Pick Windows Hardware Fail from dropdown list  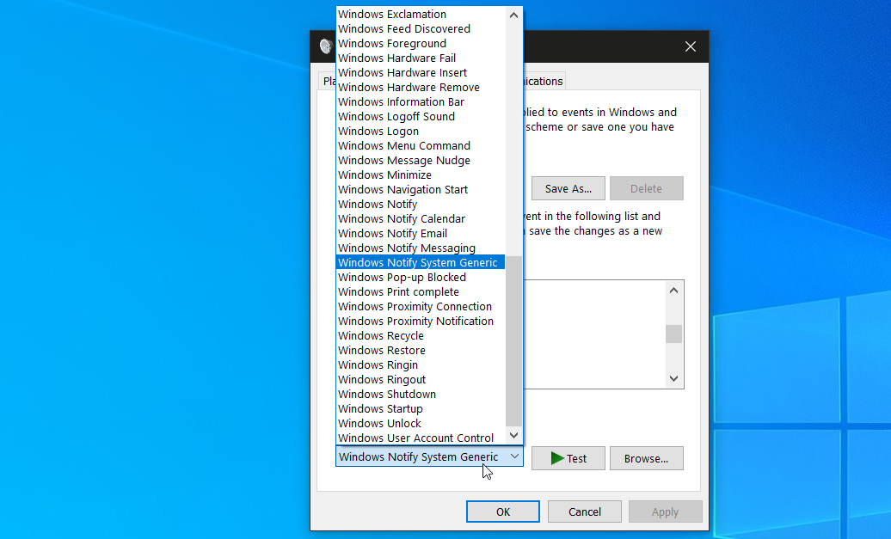click(x=421, y=58)
